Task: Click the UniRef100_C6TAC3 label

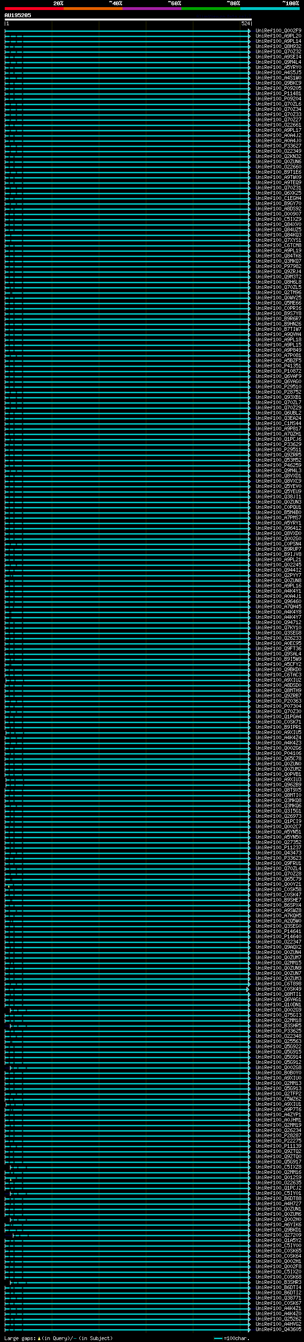Action: click(278, 675)
